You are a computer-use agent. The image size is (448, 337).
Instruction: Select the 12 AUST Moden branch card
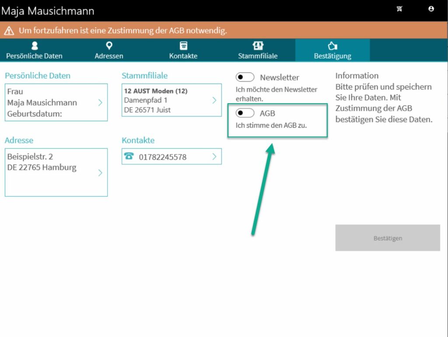click(x=166, y=100)
